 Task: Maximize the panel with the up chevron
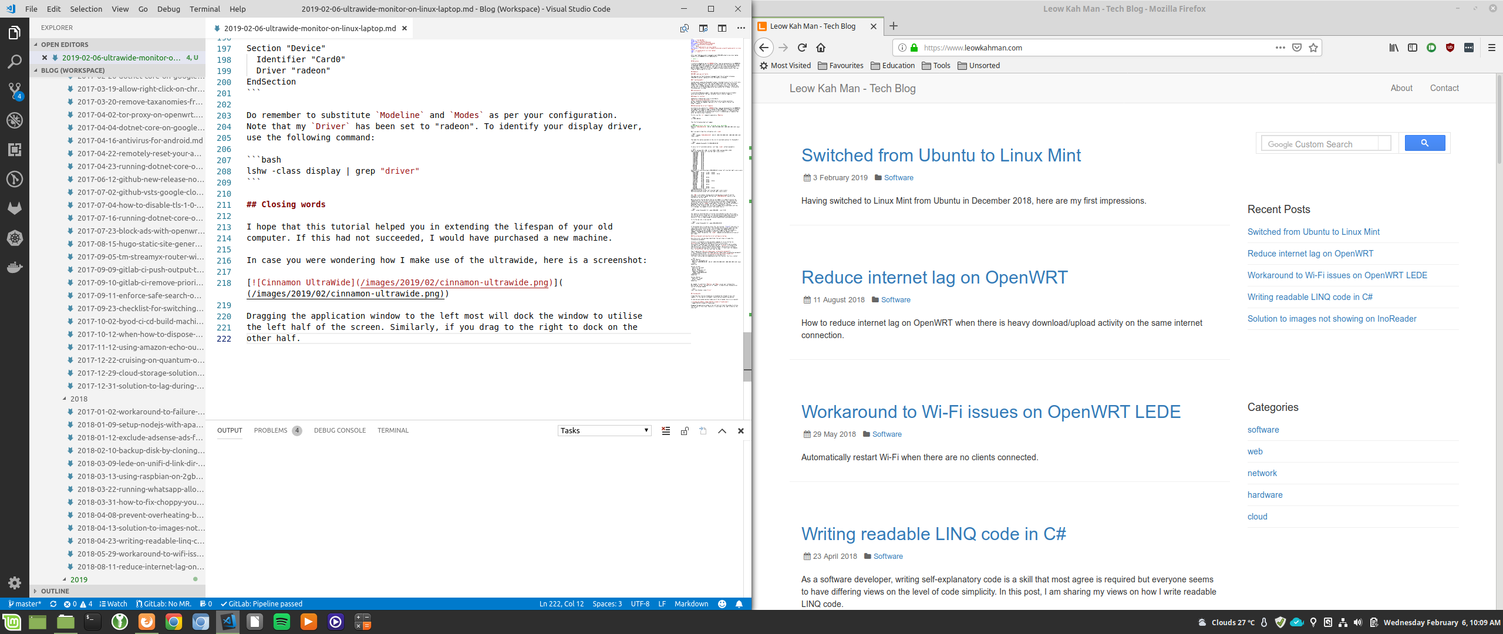coord(722,431)
